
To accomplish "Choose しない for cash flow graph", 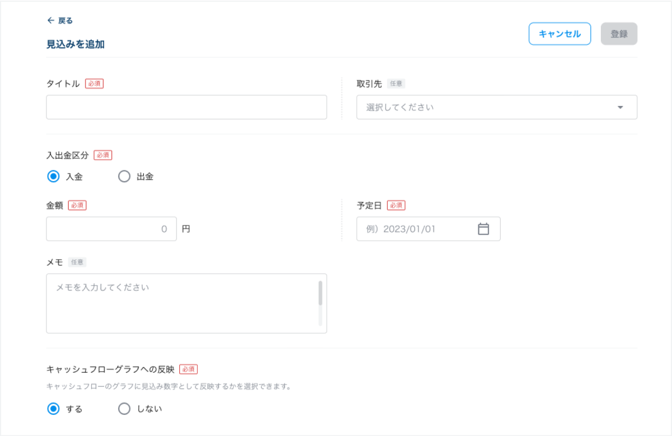I will tap(124, 409).
